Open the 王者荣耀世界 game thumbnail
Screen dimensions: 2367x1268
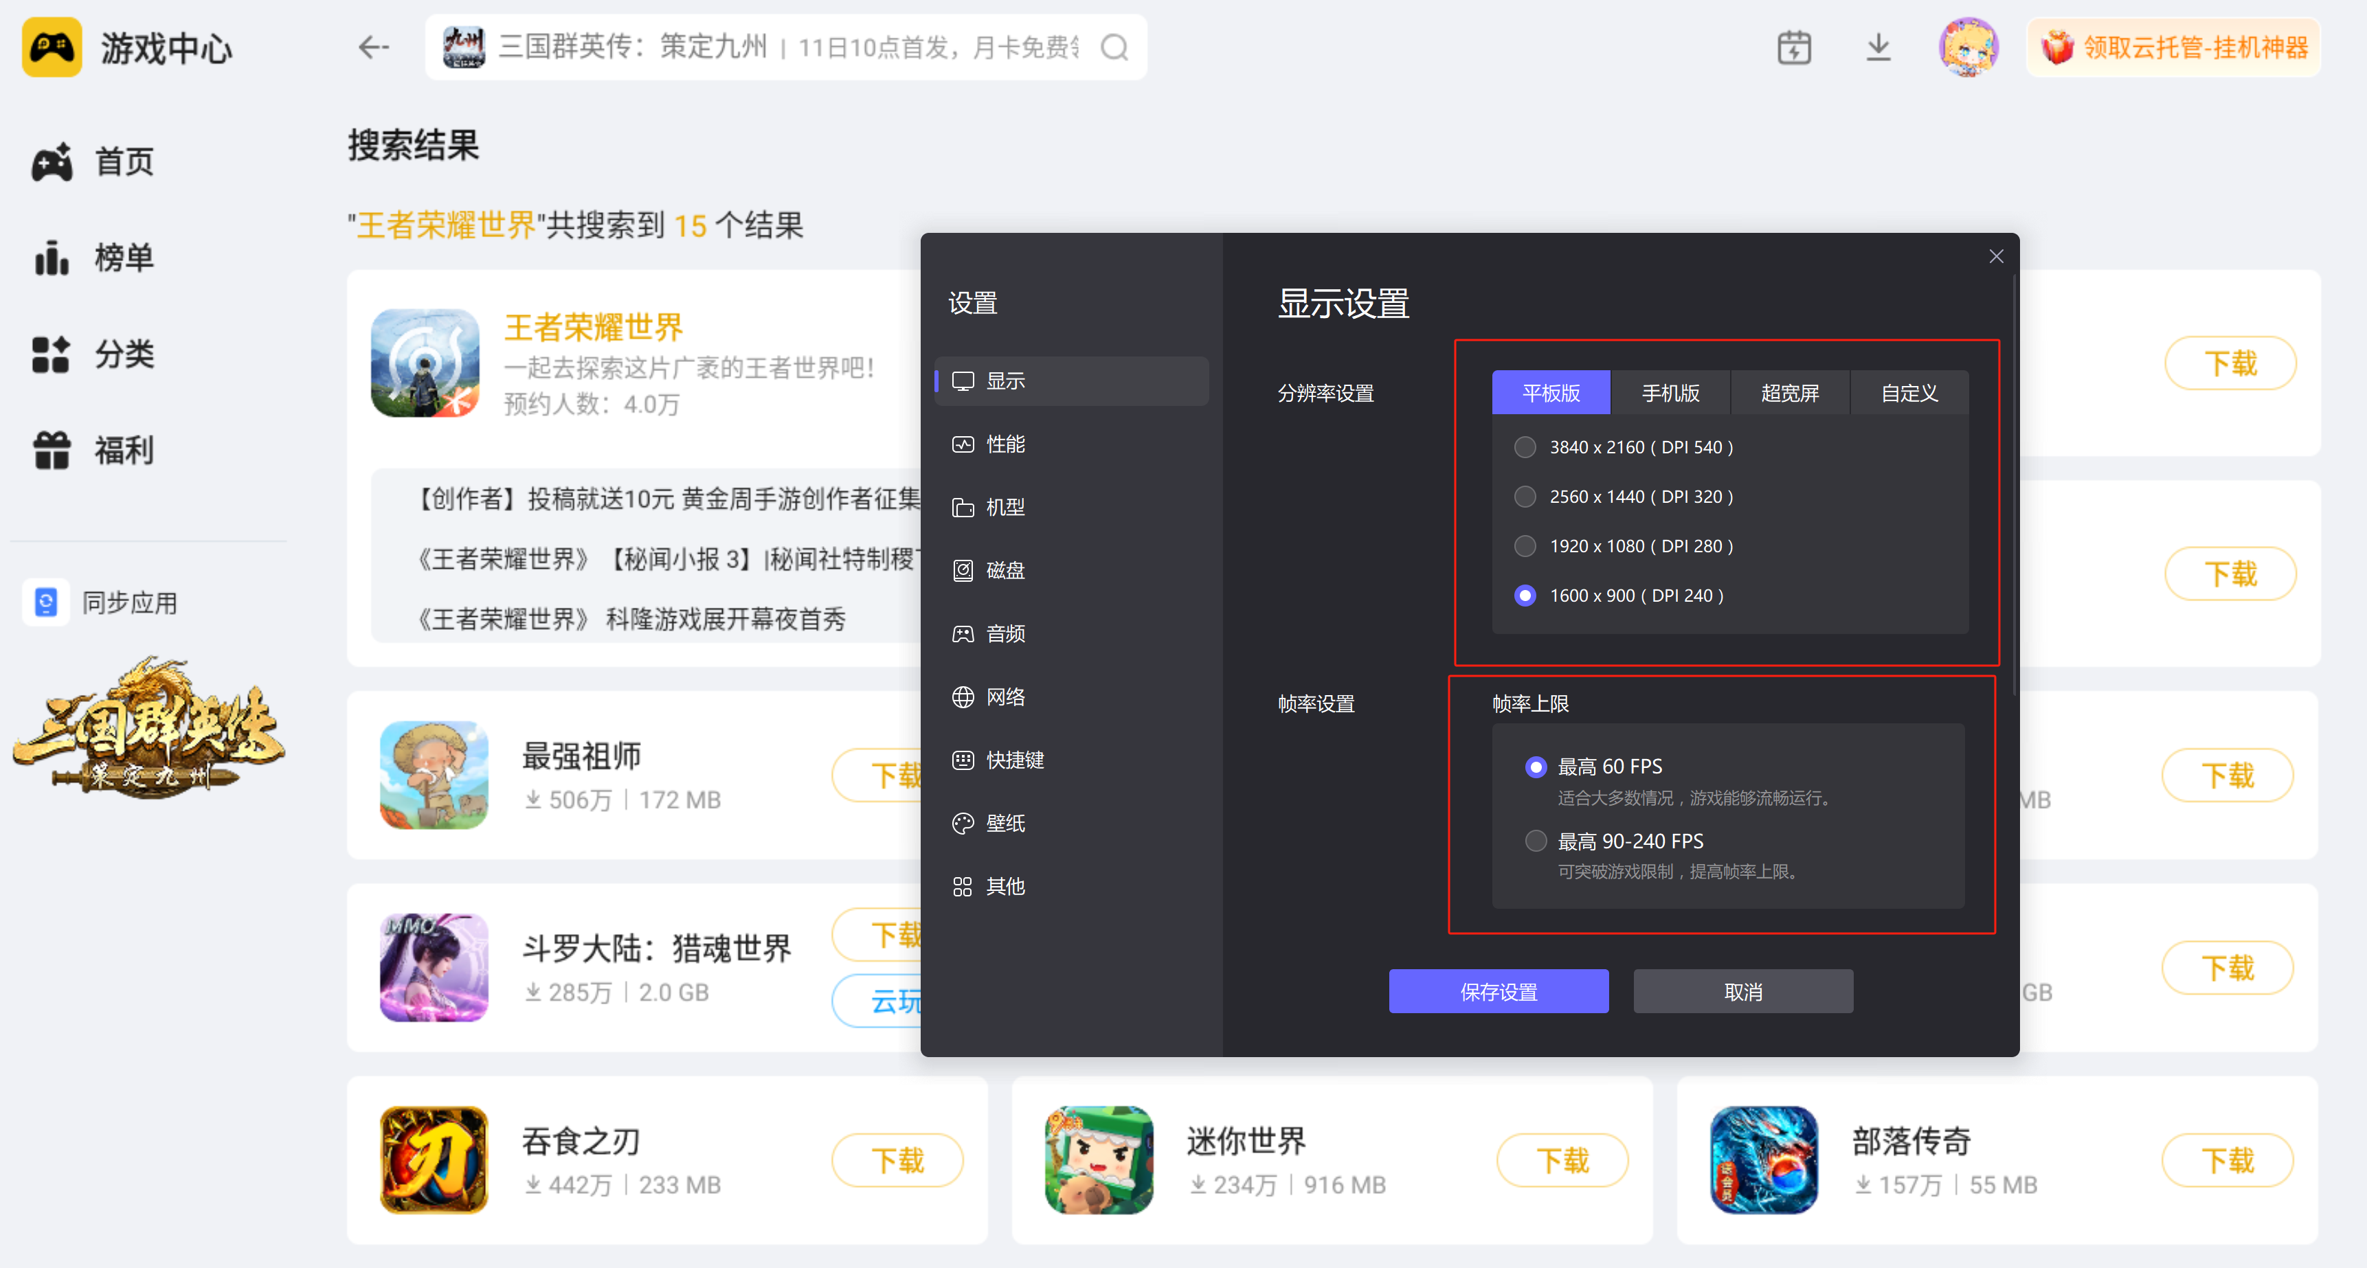click(425, 363)
